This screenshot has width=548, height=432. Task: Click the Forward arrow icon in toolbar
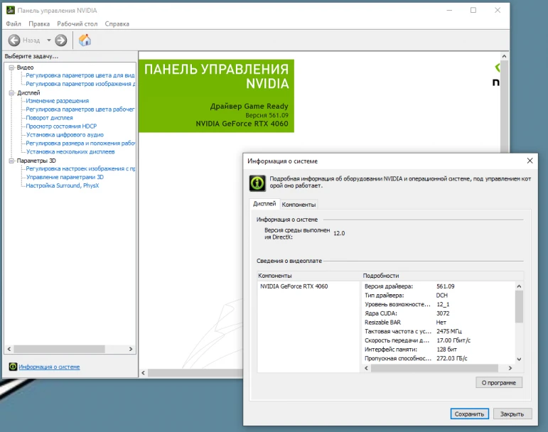[61, 40]
